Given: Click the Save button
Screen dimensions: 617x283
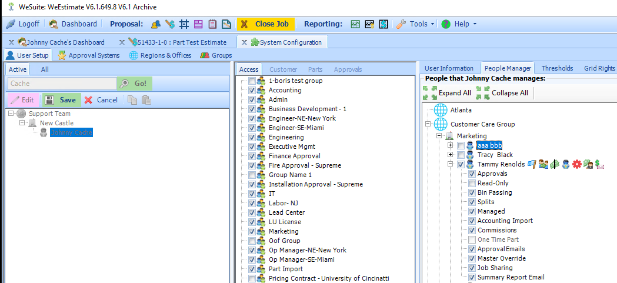Looking at the screenshot, I should point(62,100).
